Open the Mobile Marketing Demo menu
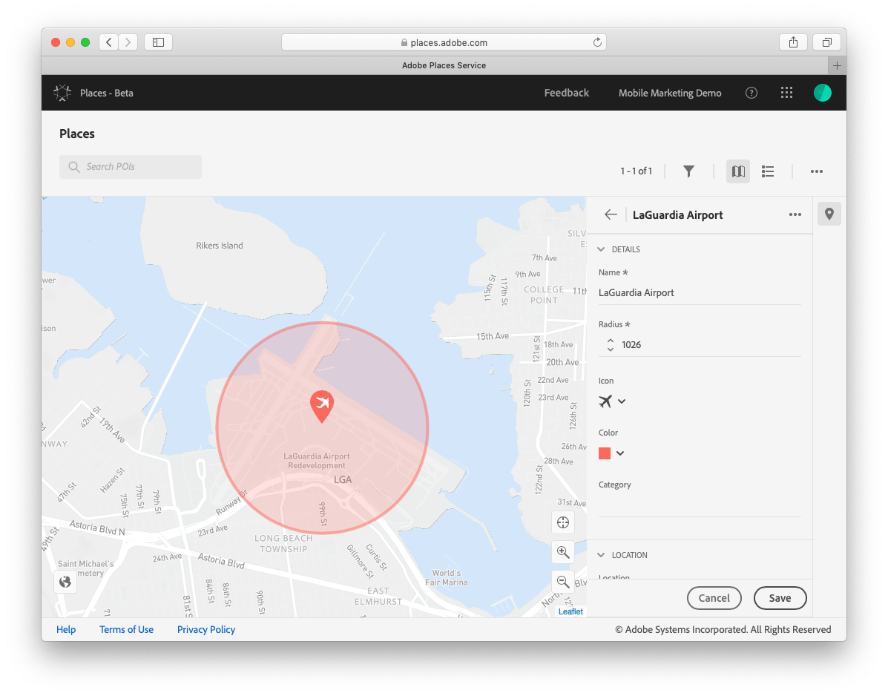Screen dimensions: 888x696 coord(669,93)
